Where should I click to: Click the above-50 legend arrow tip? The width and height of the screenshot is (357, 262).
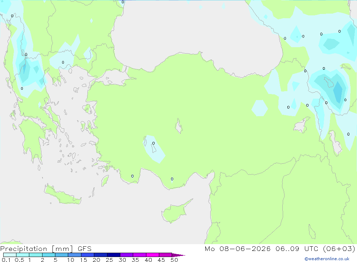click(179, 255)
